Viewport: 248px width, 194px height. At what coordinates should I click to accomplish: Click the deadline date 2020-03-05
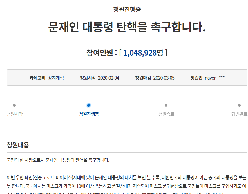coord(164,78)
